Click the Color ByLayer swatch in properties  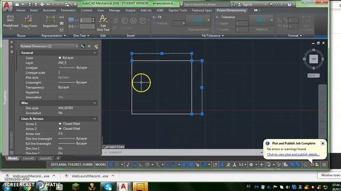click(x=60, y=58)
